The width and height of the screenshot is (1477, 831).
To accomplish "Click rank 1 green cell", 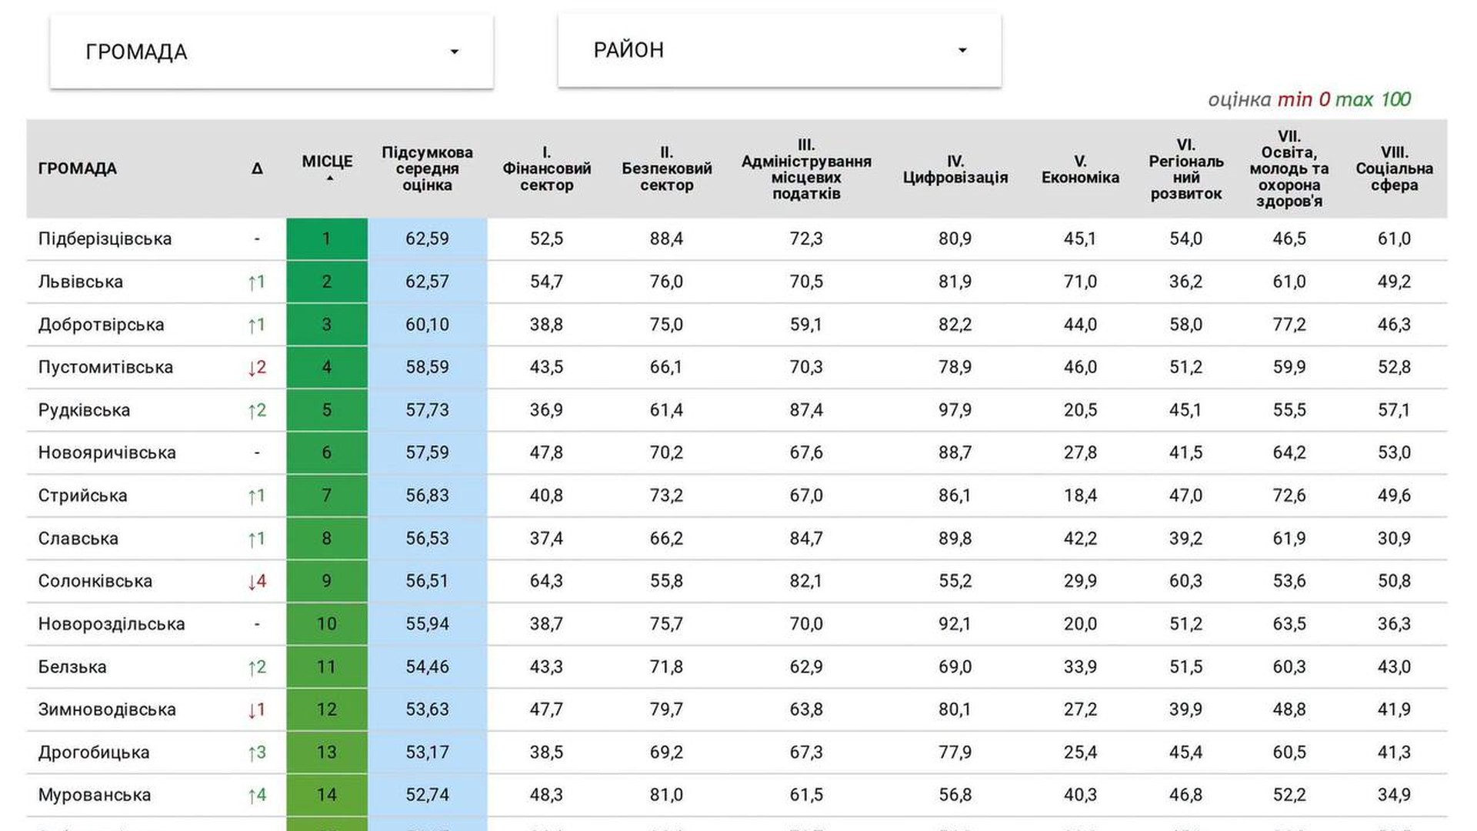I will tap(327, 239).
